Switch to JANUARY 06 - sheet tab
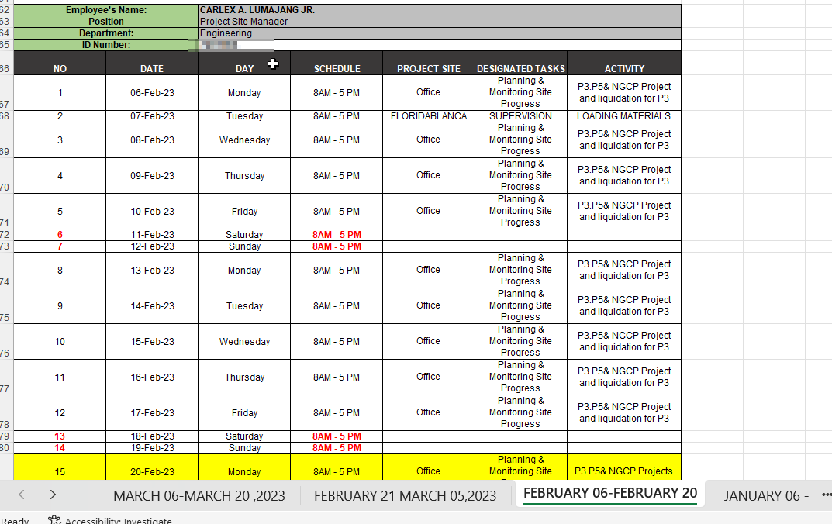The width and height of the screenshot is (832, 524). [x=765, y=496]
